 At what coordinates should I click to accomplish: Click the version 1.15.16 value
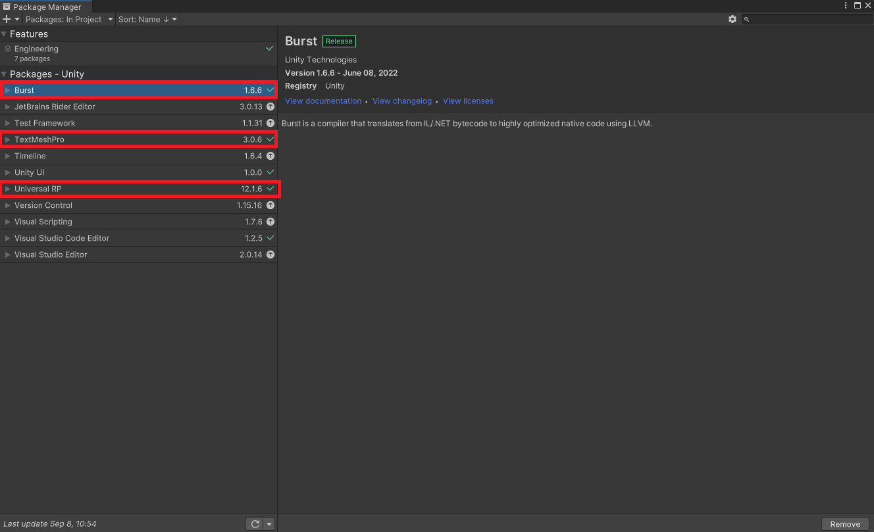[x=249, y=205]
